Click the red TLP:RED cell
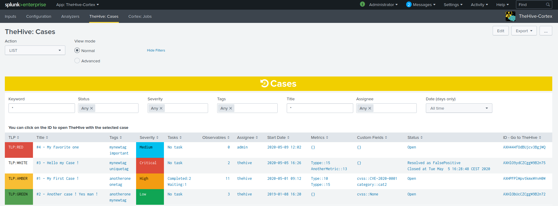The image size is (558, 206). 19,150
